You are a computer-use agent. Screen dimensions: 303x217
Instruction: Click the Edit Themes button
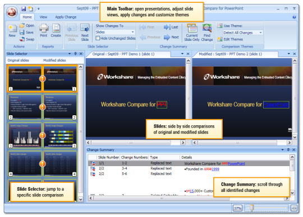(230, 39)
